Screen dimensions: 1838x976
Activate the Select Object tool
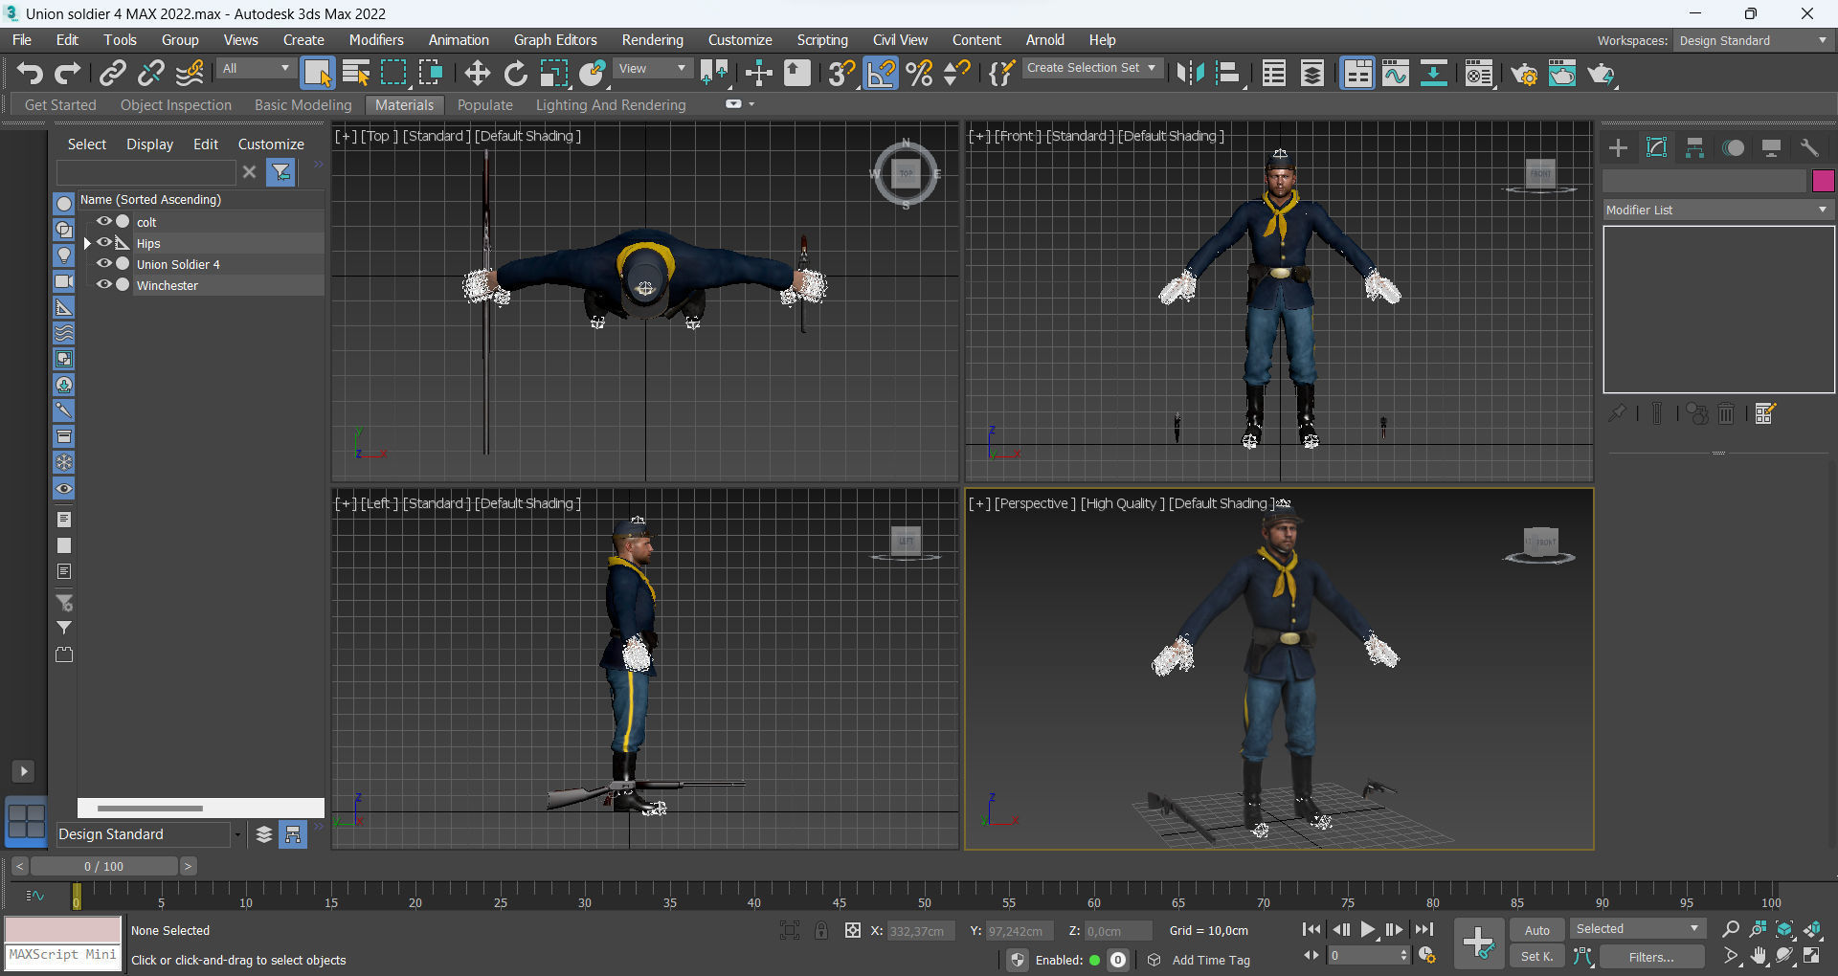[317, 73]
